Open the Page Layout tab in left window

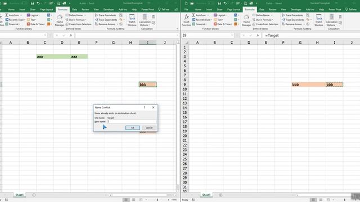point(47,10)
